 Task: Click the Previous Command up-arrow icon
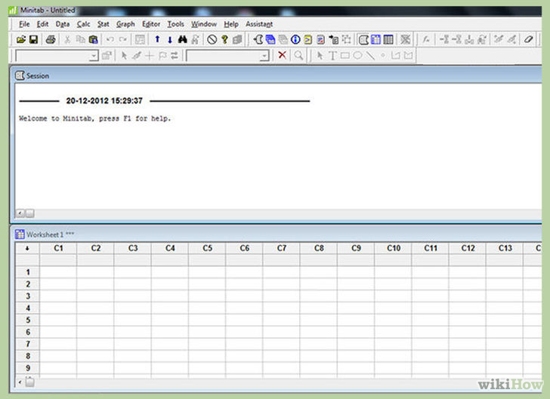click(157, 39)
